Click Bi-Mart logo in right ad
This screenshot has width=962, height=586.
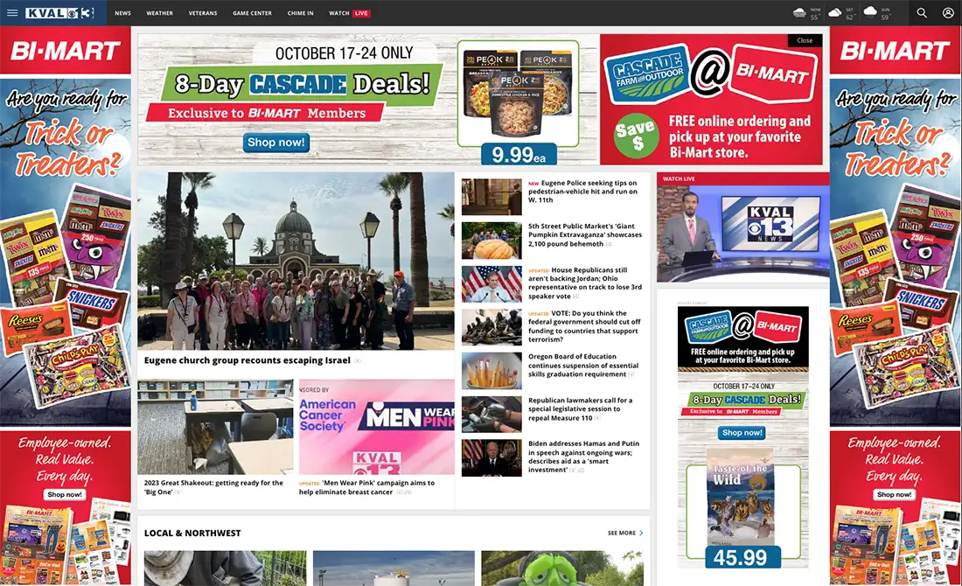895,51
